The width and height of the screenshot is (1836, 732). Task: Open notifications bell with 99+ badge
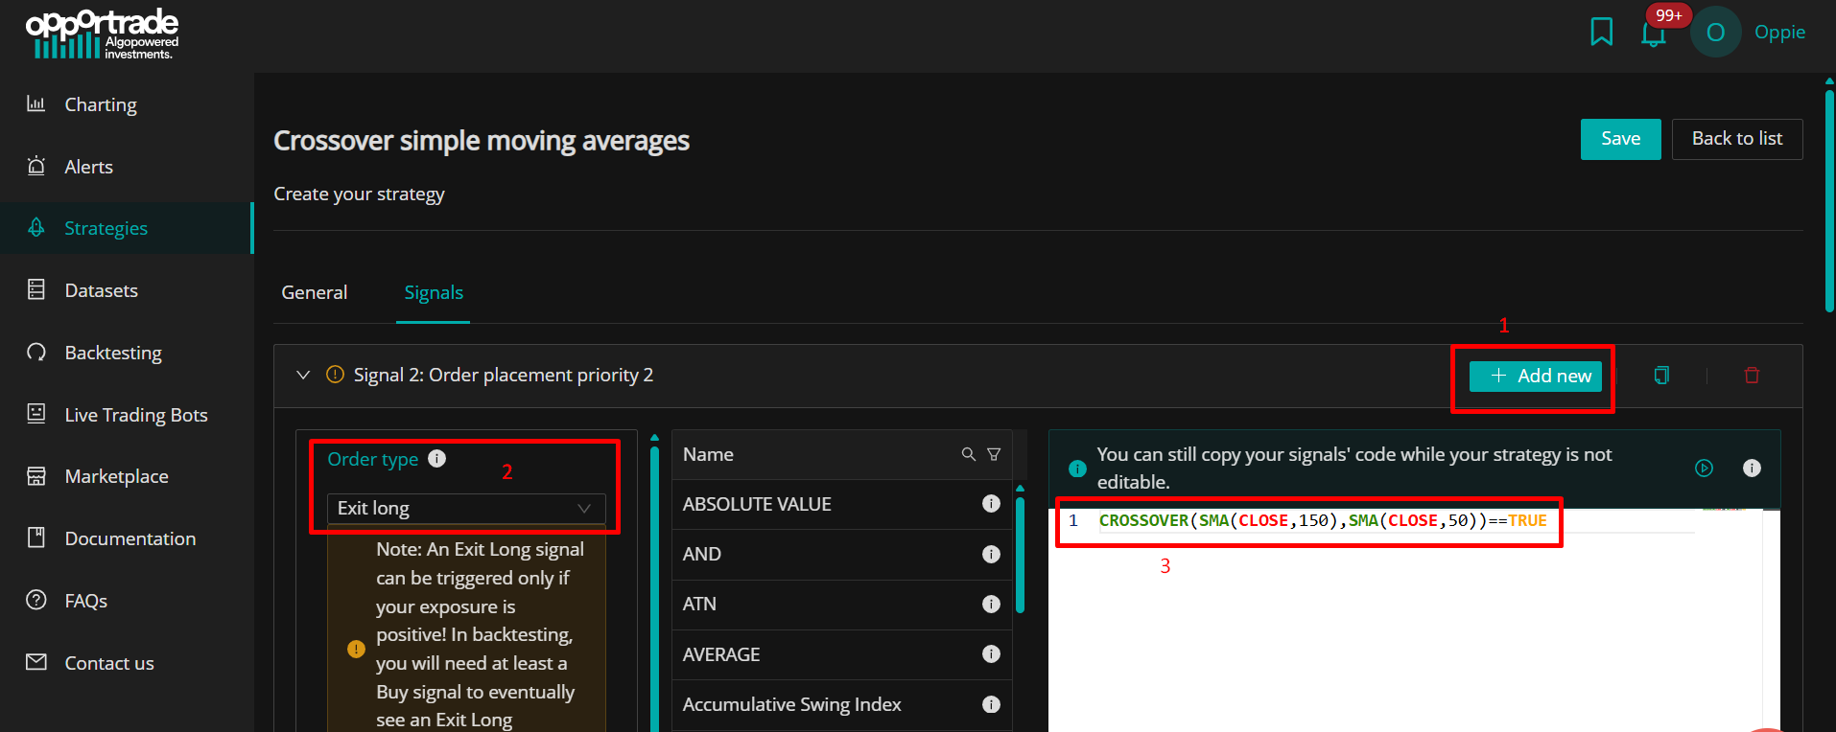coord(1653,34)
